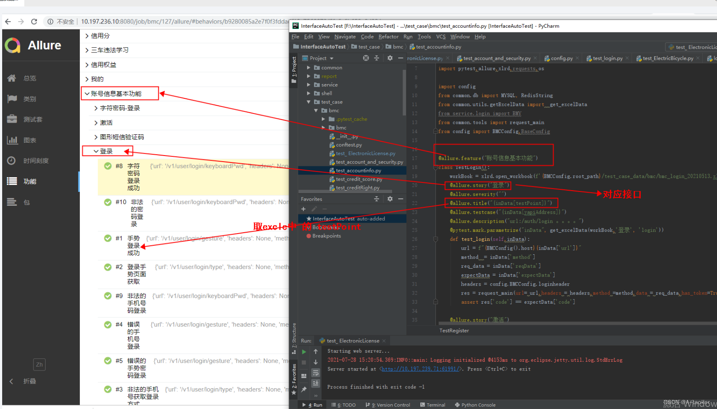Open PyCharm File menu
Image resolution: width=717 pixels, height=409 pixels.
click(295, 37)
